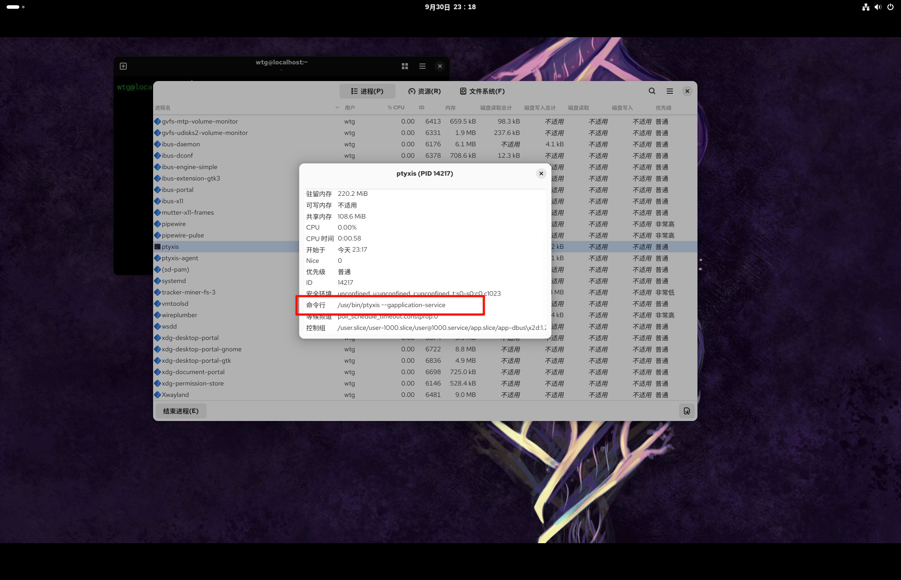Click the 结束进程(E) button
This screenshot has width=901, height=580.
pos(181,411)
